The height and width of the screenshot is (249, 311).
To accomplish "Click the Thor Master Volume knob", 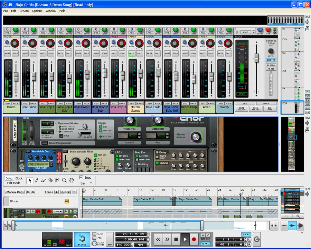I will pyautogui.click(x=196, y=137).
